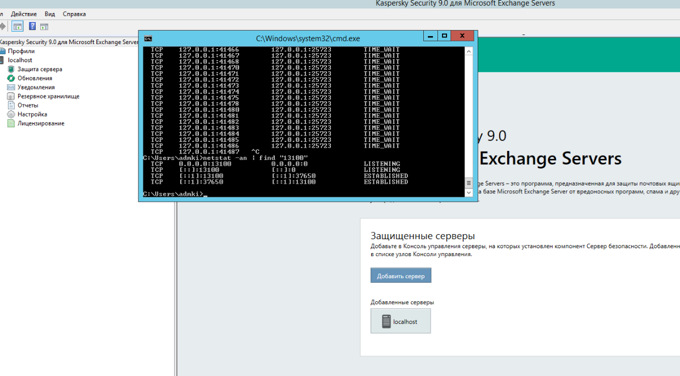
Task: Click the cmd.exe window title text
Action: (308, 38)
